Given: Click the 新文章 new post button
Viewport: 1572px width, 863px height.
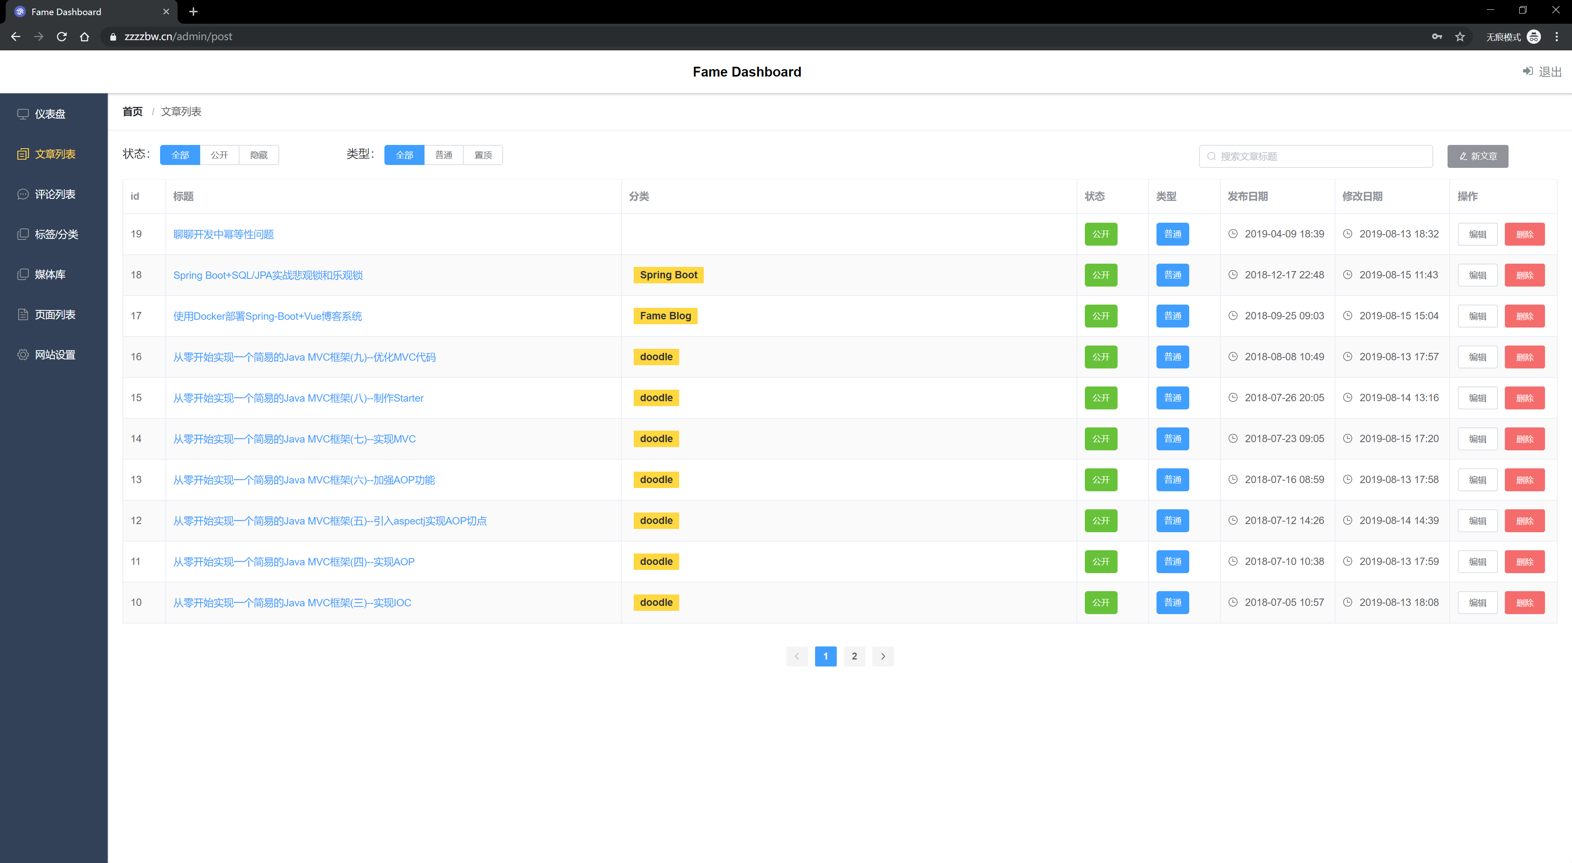Looking at the screenshot, I should tap(1477, 156).
